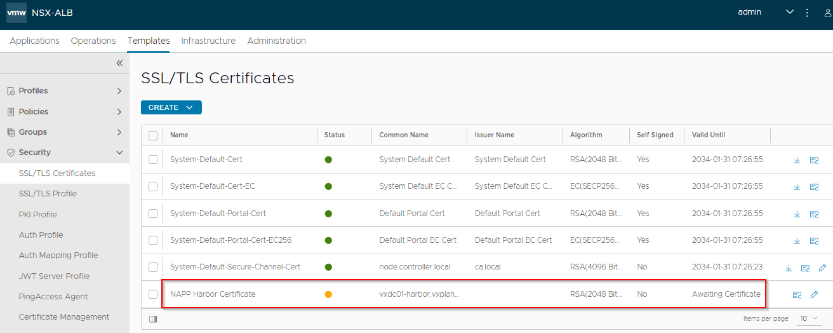Click the 'ca.local' issuer name cell
The height and width of the screenshot is (333, 833).
pyautogui.click(x=488, y=267)
